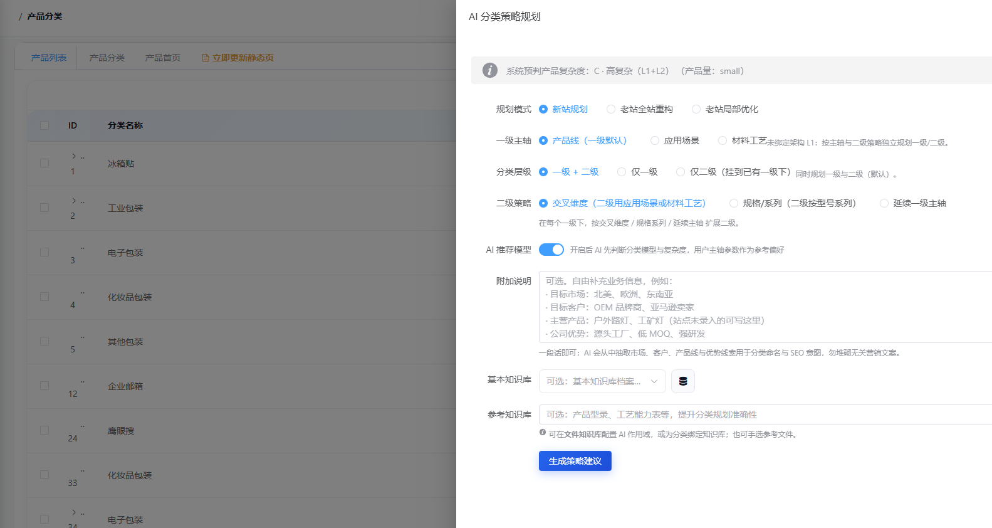The height and width of the screenshot is (528, 992).
Task: Click the 生成策略建议 button
Action: (x=575, y=461)
